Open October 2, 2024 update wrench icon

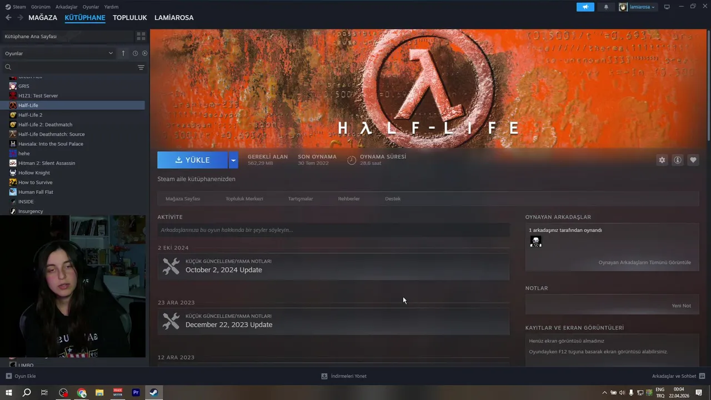(x=171, y=266)
